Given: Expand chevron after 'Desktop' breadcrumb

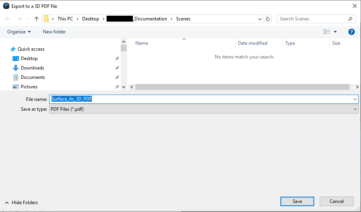Looking at the screenshot, I should coord(103,19).
